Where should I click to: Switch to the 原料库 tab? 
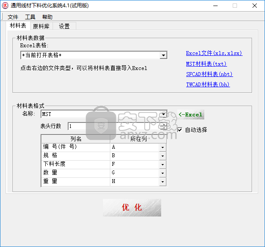[41, 26]
